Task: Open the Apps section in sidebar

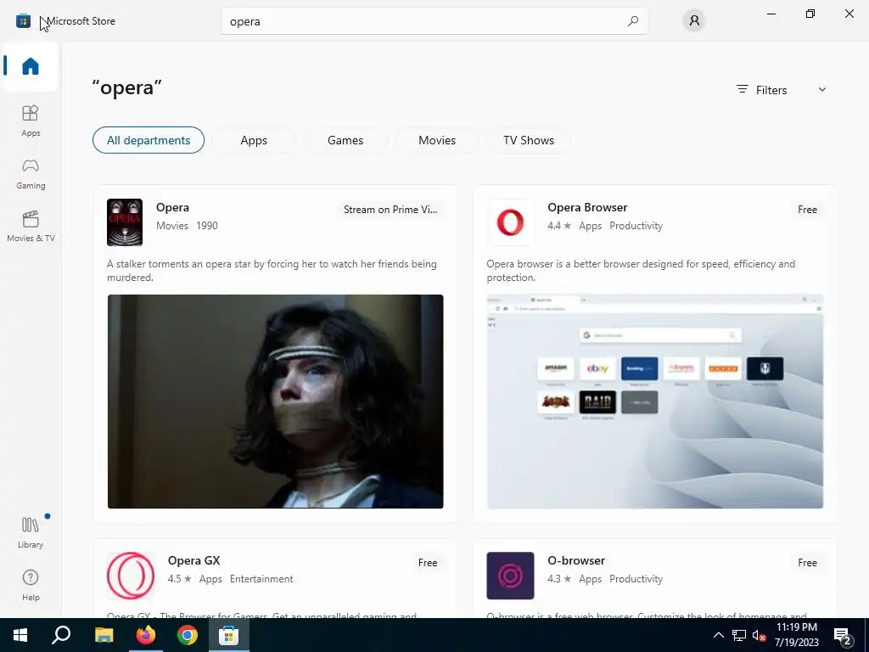Action: point(31,121)
